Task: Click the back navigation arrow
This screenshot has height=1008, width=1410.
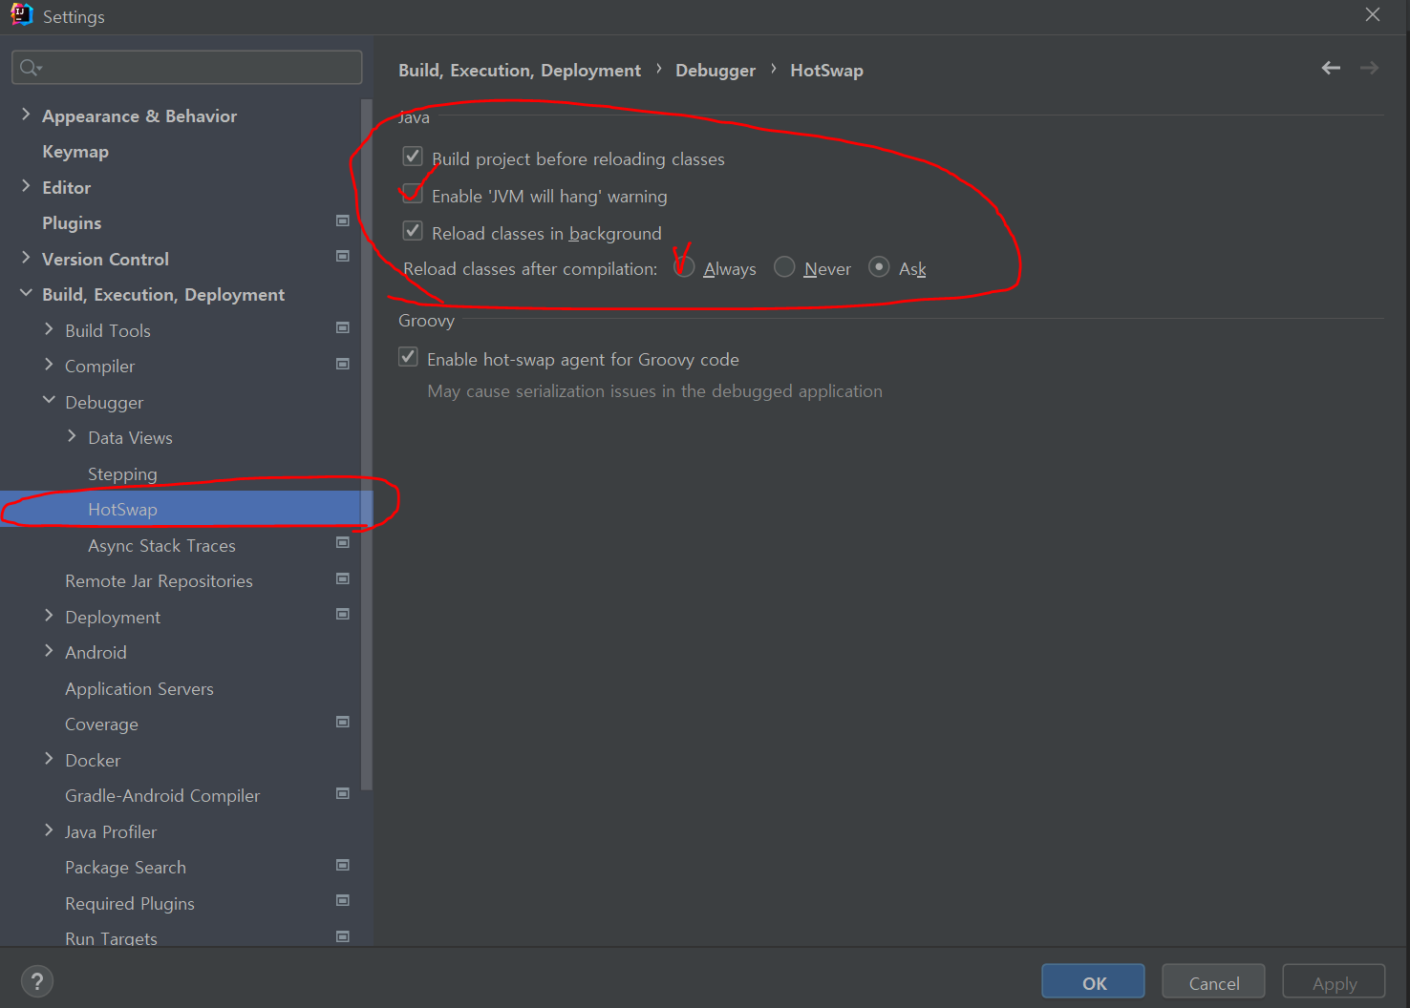Action: (1331, 68)
